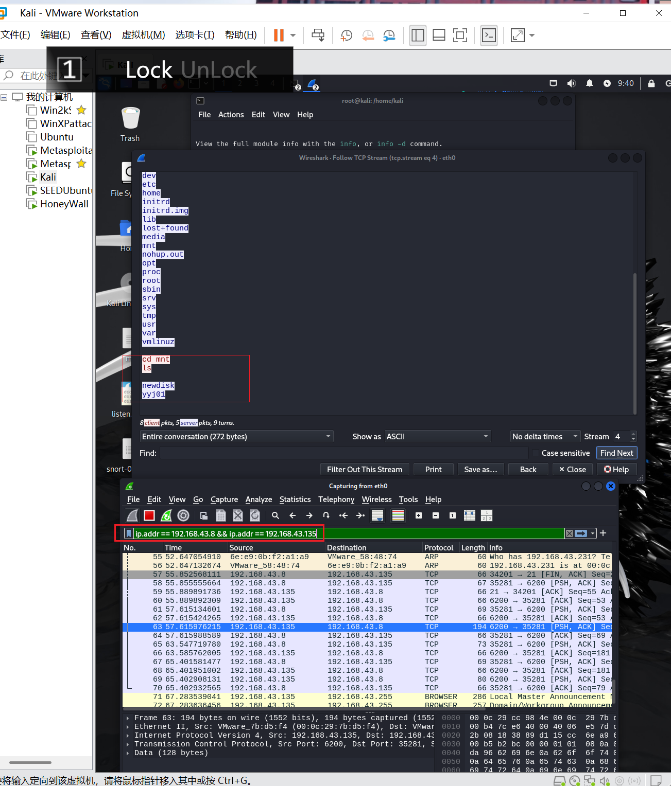Go back in packet history with the left arrow
This screenshot has height=786, width=671.
(293, 515)
